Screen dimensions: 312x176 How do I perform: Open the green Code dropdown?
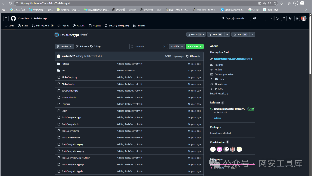195,47
